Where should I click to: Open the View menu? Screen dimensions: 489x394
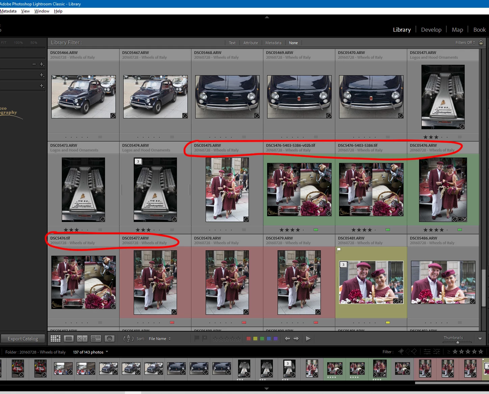[25, 11]
